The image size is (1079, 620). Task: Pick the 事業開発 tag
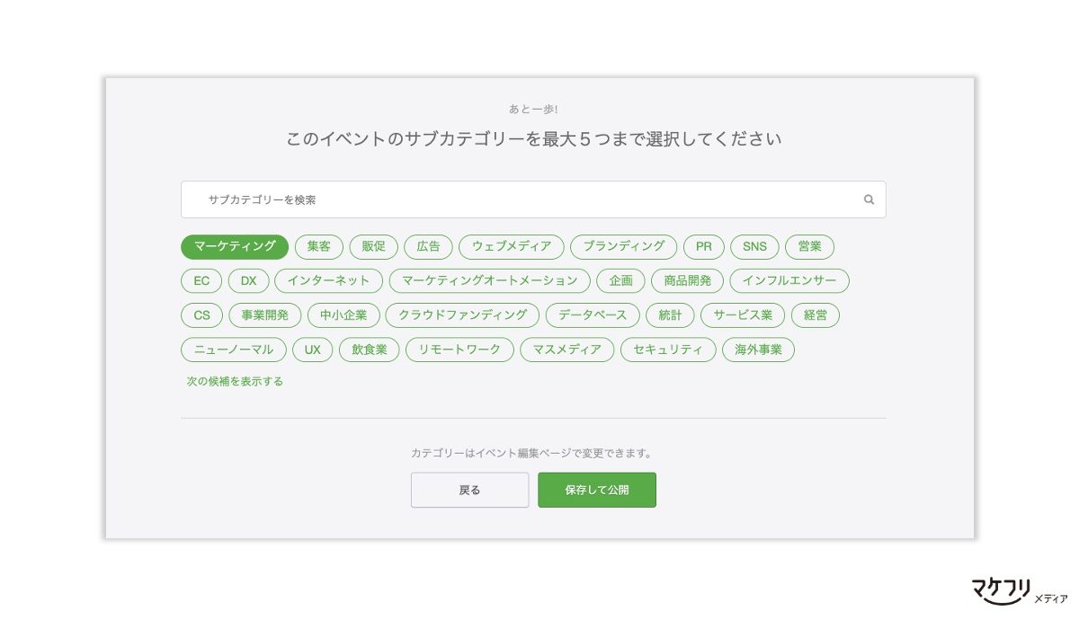click(265, 315)
